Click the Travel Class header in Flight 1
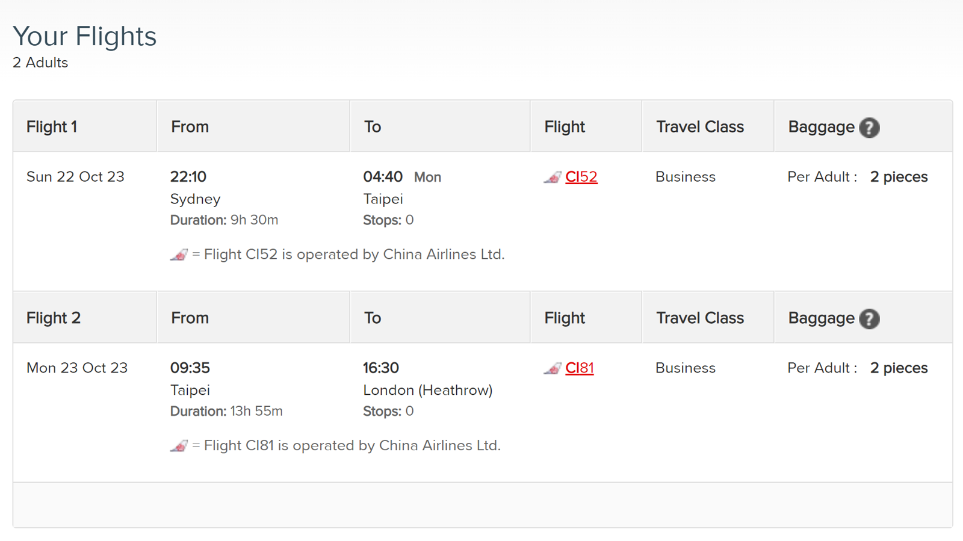 tap(700, 127)
